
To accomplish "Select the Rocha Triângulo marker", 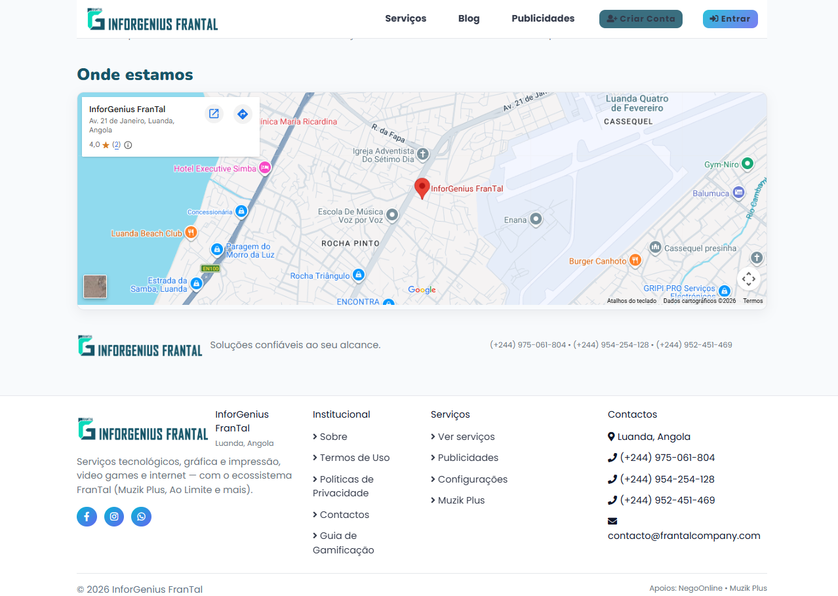I will (358, 275).
